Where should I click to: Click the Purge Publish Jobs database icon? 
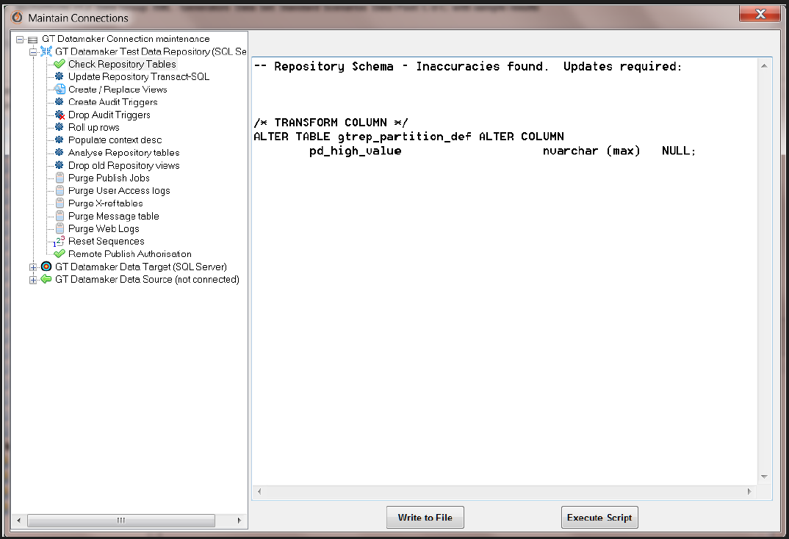point(60,178)
